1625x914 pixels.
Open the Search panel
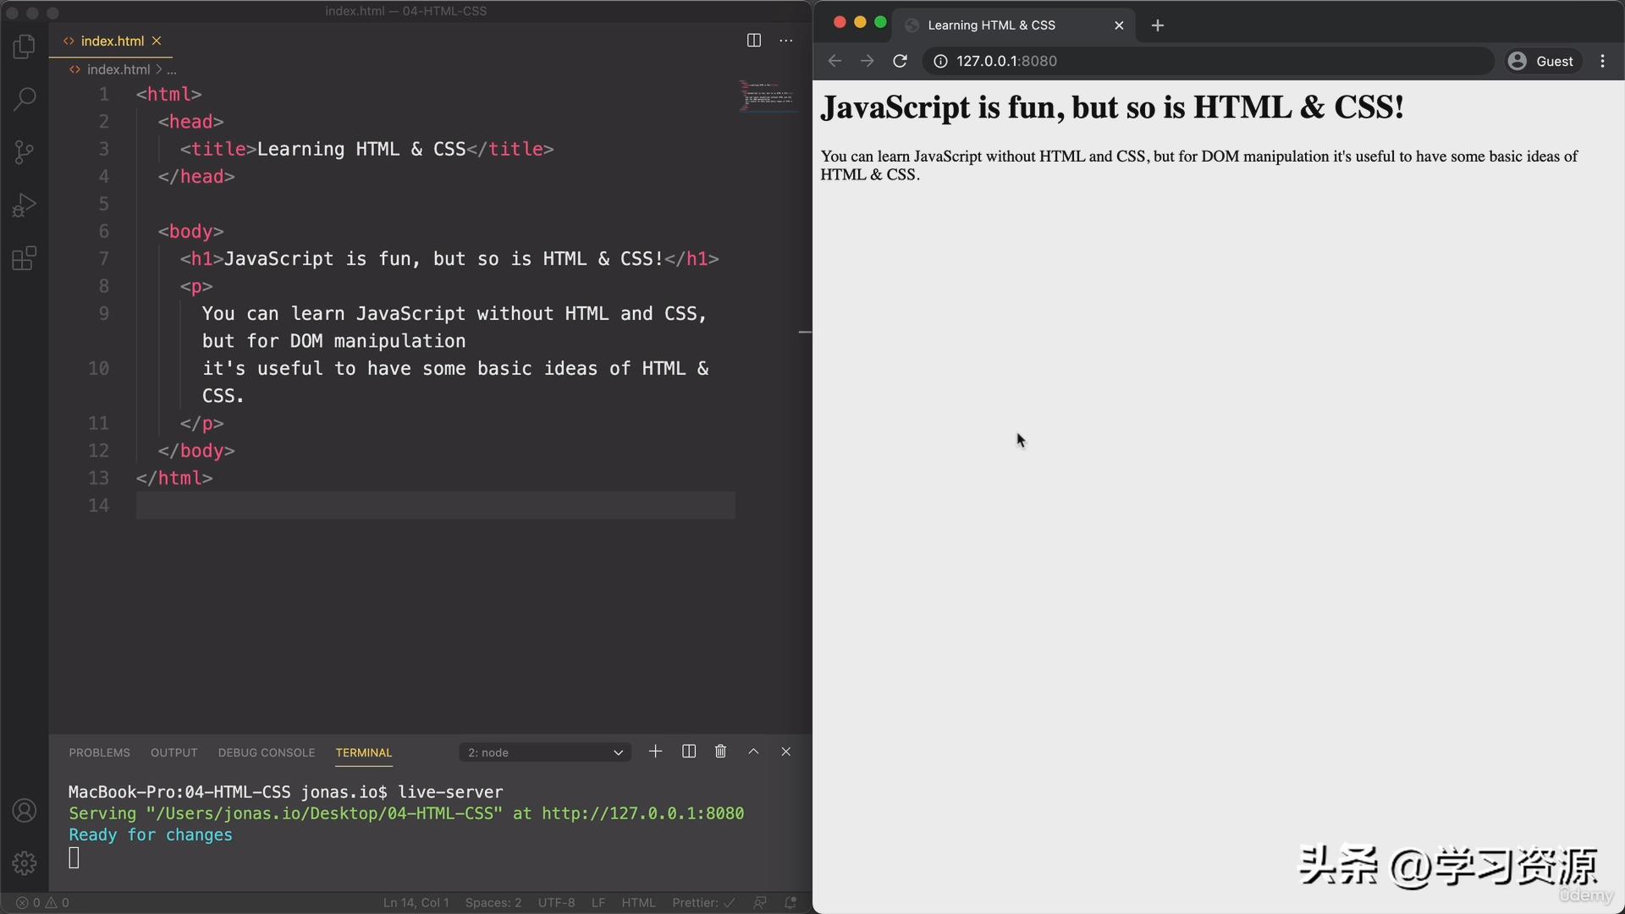pyautogui.click(x=24, y=99)
